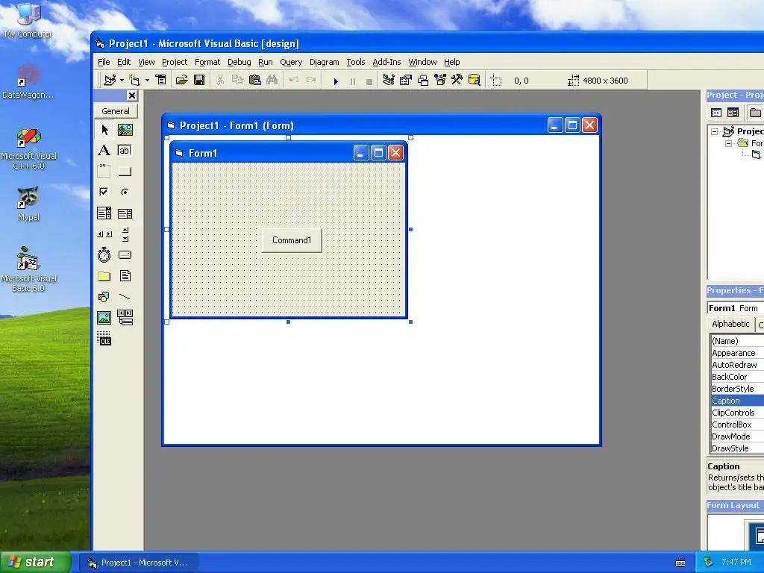Click the Add Standard EXE Project icon
The height and width of the screenshot is (573, 764).
click(x=110, y=80)
